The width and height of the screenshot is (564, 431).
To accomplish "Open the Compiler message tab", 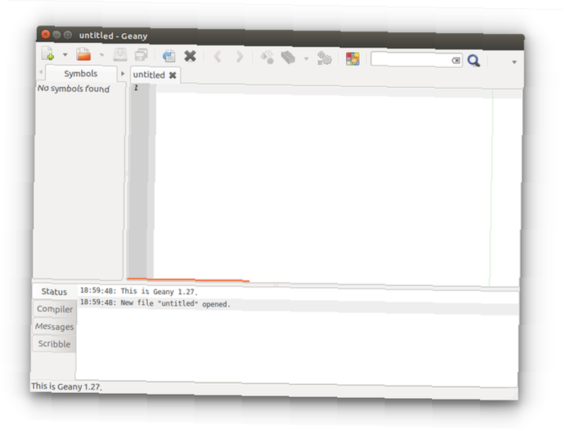I will [x=55, y=309].
